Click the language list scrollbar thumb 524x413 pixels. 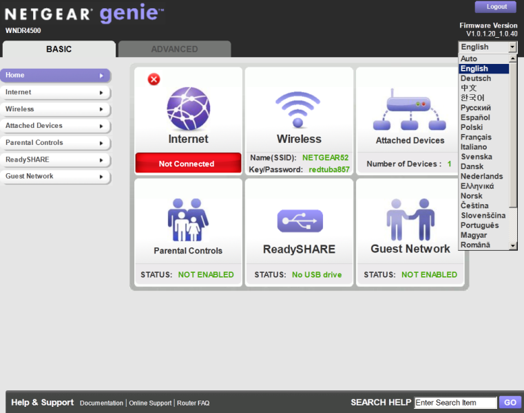point(513,135)
